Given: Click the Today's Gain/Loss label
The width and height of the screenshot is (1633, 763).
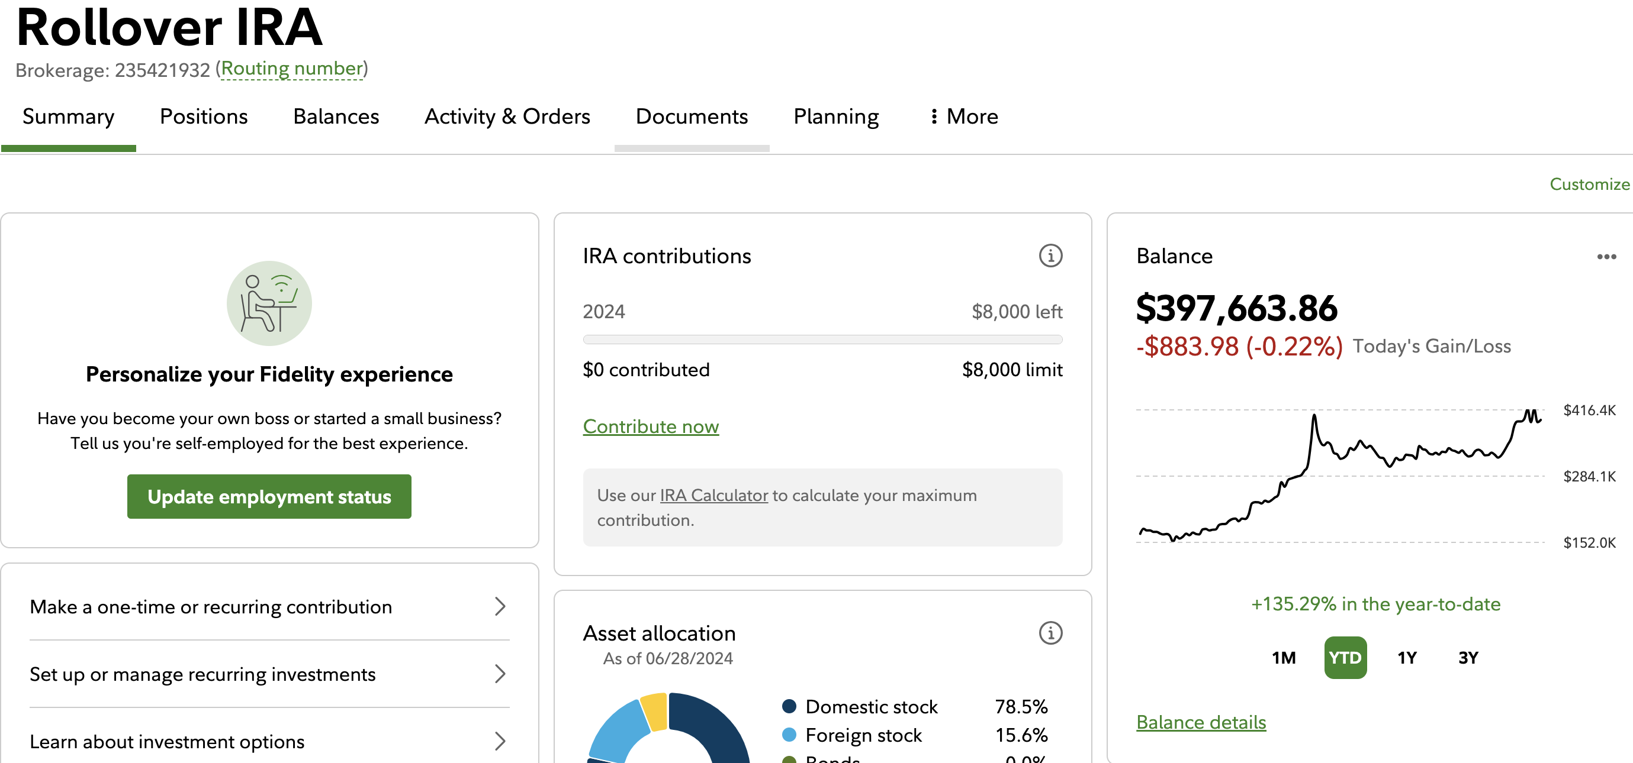Looking at the screenshot, I should point(1432,346).
